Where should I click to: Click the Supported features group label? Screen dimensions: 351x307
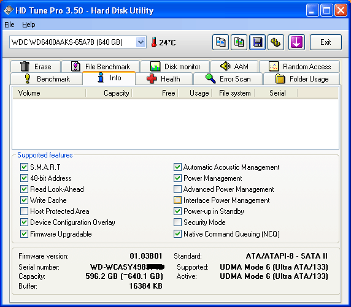45,155
